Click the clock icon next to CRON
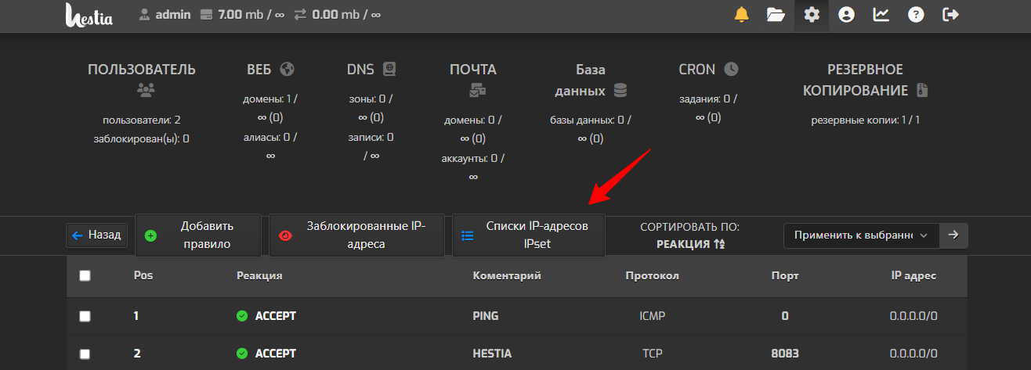The height and width of the screenshot is (370, 1031). (731, 69)
